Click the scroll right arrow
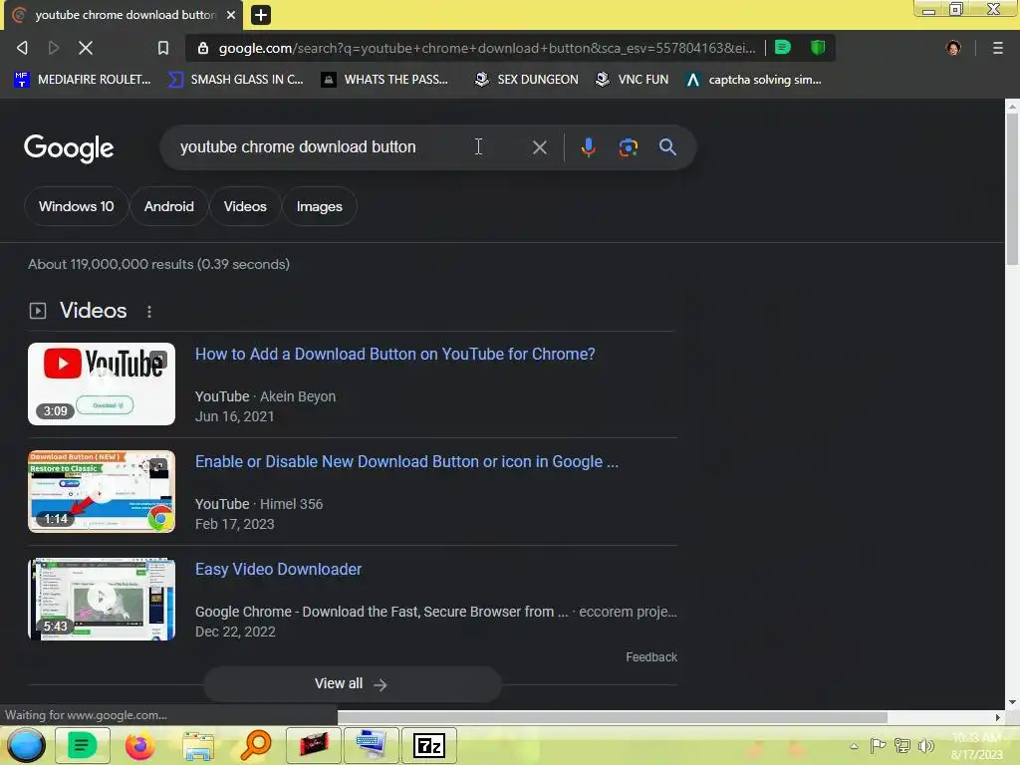 [x=997, y=717]
